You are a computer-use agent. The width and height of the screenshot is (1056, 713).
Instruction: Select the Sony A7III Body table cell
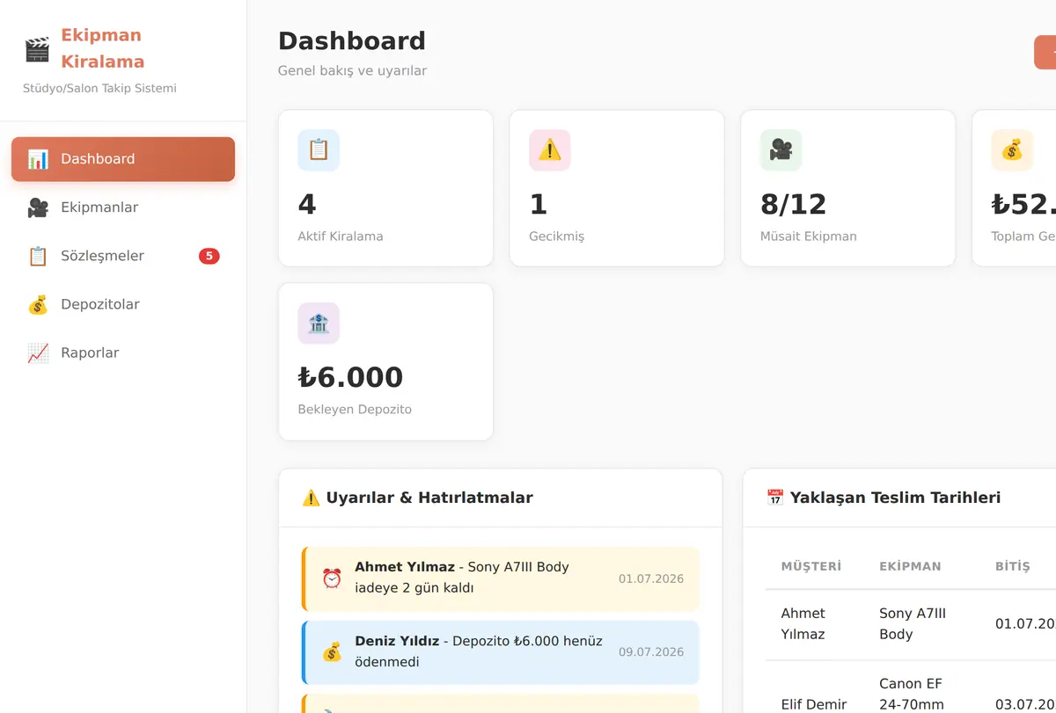coord(913,623)
